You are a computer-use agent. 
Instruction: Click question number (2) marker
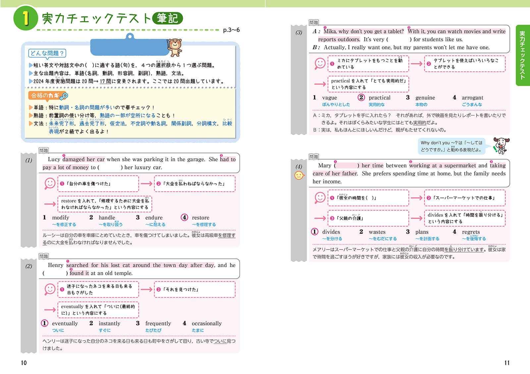[x=29, y=266]
